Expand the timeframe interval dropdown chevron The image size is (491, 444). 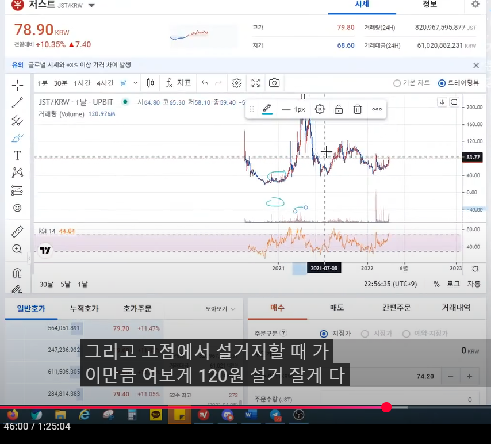pos(135,83)
